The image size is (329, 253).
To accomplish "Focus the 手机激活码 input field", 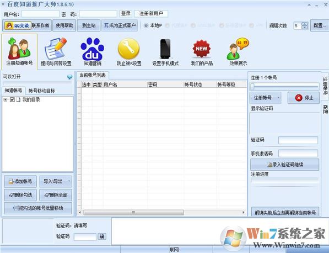I will 298,154.
